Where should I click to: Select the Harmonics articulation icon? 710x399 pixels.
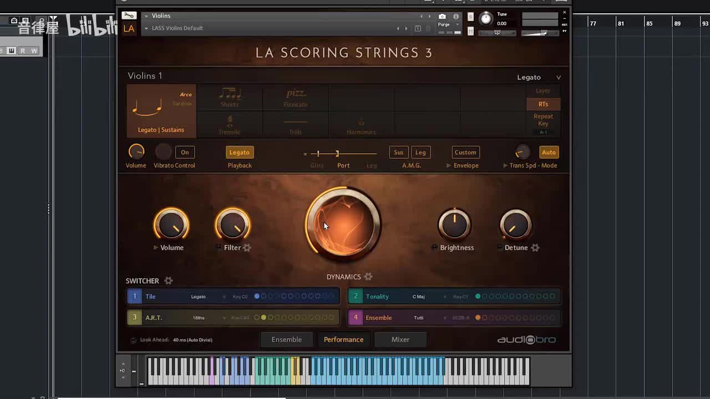[361, 122]
